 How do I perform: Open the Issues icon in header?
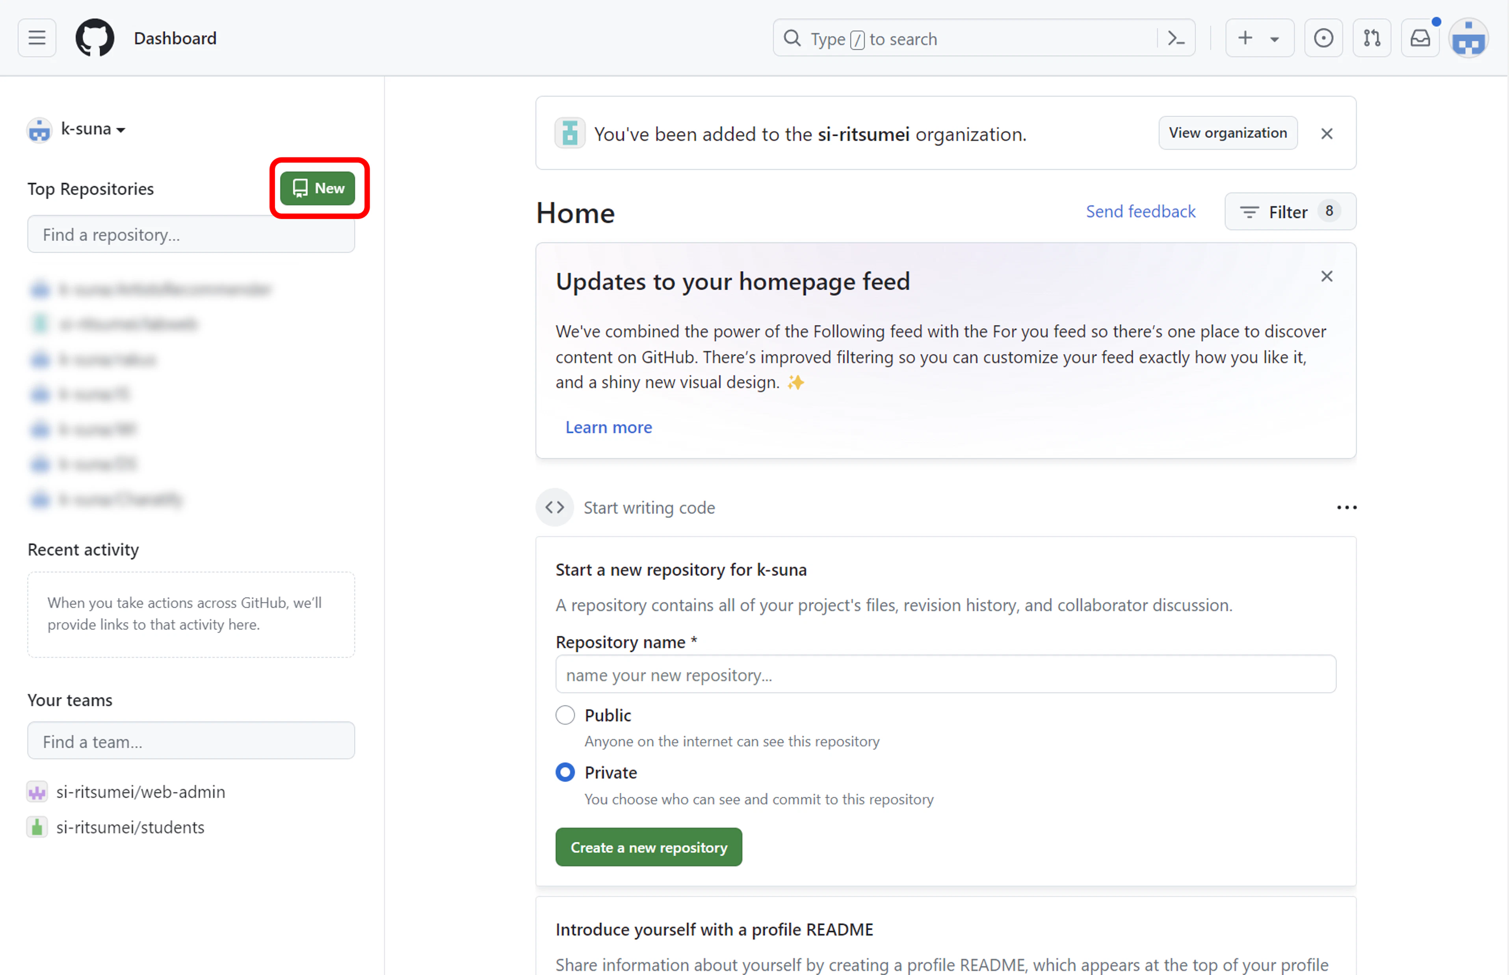tap(1323, 38)
